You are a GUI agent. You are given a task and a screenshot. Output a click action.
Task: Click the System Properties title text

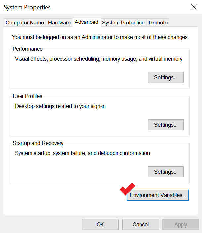click(27, 7)
